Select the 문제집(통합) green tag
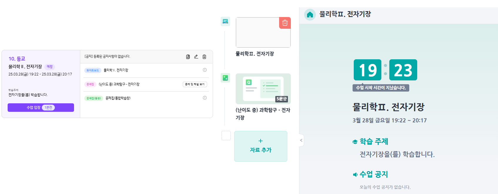 pyautogui.click(x=94, y=98)
